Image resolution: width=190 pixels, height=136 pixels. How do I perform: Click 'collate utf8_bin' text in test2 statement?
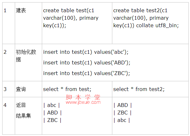(156, 26)
